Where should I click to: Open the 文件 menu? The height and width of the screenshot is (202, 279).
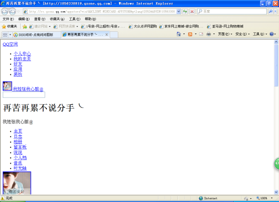[8, 19]
